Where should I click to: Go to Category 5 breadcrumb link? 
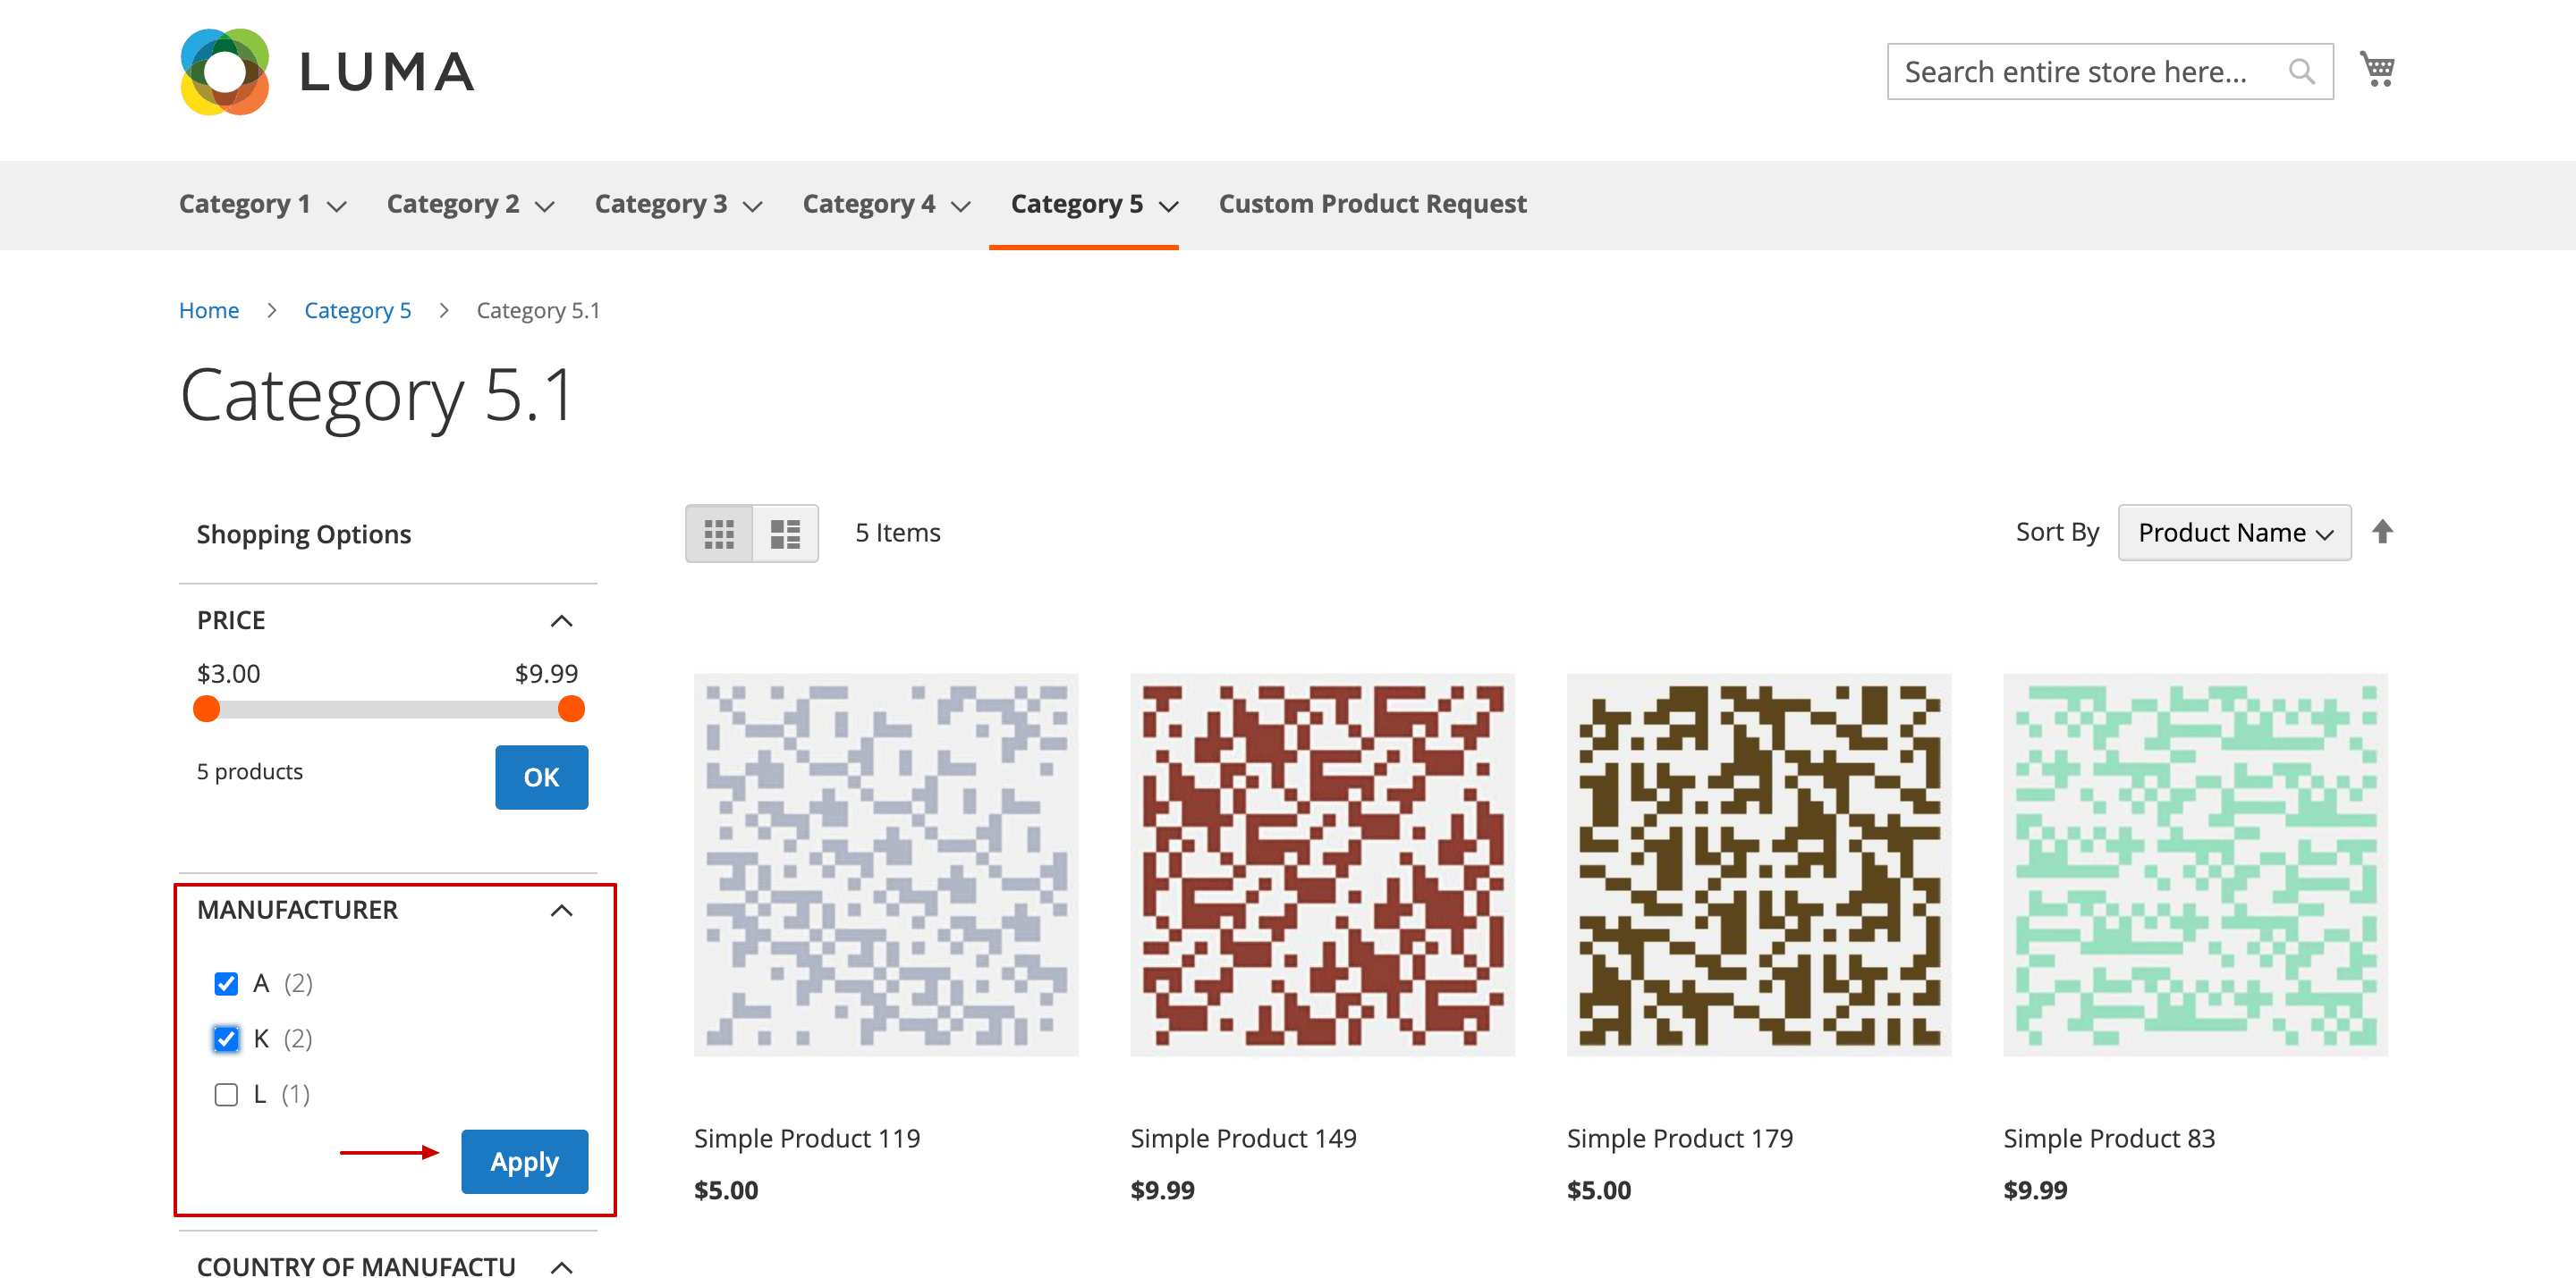point(358,310)
